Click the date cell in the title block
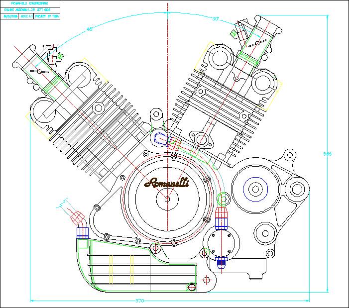 [x=10, y=16]
